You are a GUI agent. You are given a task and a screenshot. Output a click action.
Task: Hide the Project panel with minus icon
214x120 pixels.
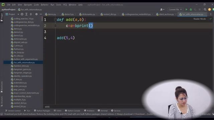(41, 14)
